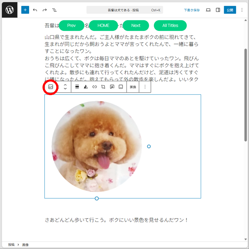Viewport: 249px width, 249px height.
Task: Click the image block type icon
Action: [x=51, y=87]
